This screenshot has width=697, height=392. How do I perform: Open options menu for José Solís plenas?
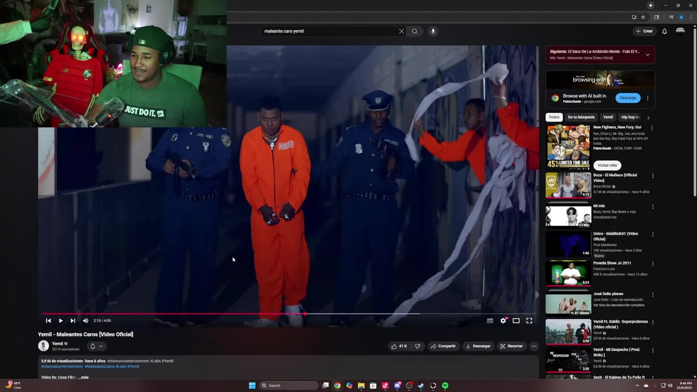pyautogui.click(x=653, y=295)
